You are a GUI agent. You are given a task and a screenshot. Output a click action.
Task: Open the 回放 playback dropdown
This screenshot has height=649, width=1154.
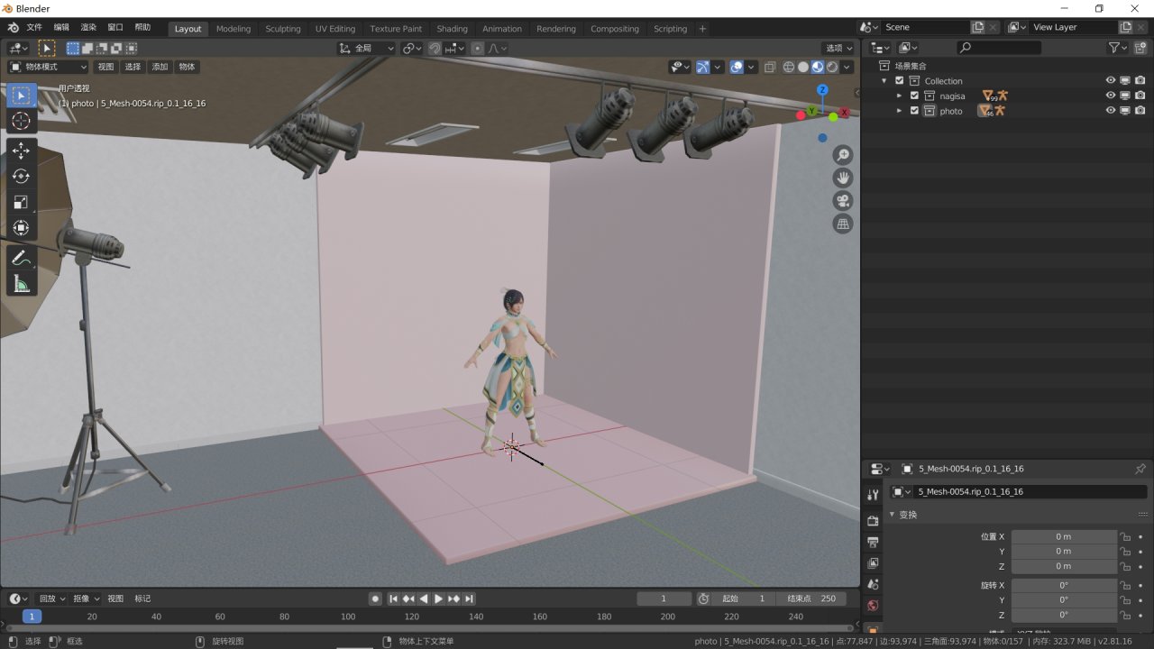pos(52,599)
